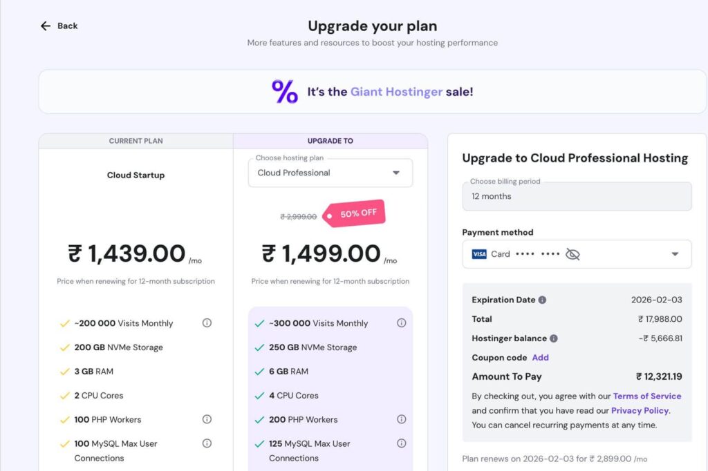The image size is (708, 471).
Task: Click the Upgrade to Cloud Professional Hosting heading
Action: (575, 158)
